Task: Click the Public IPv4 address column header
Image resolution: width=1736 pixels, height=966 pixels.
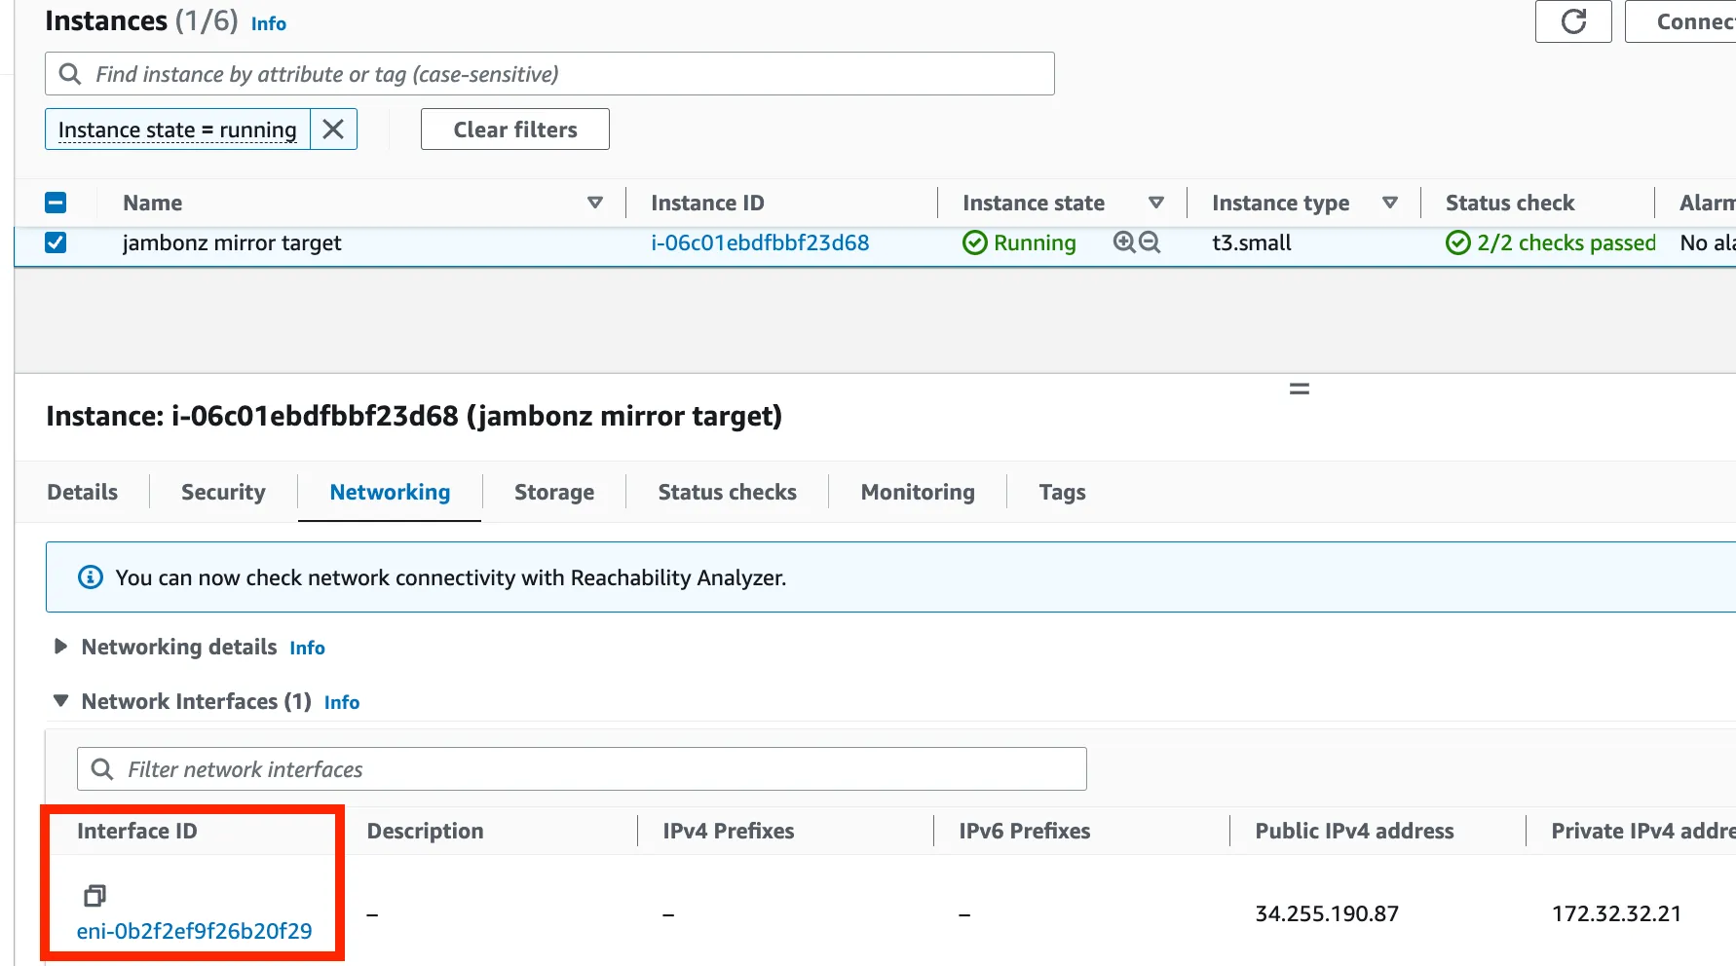Action: pyautogui.click(x=1354, y=831)
